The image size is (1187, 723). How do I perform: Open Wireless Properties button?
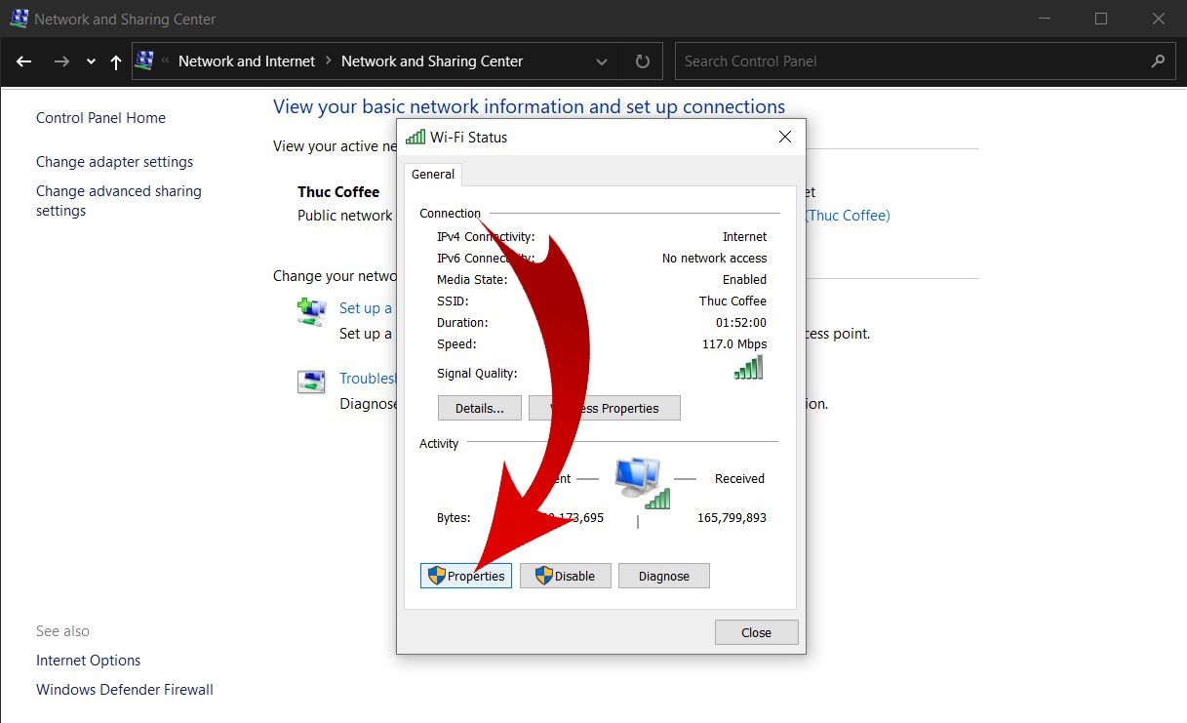[604, 408]
